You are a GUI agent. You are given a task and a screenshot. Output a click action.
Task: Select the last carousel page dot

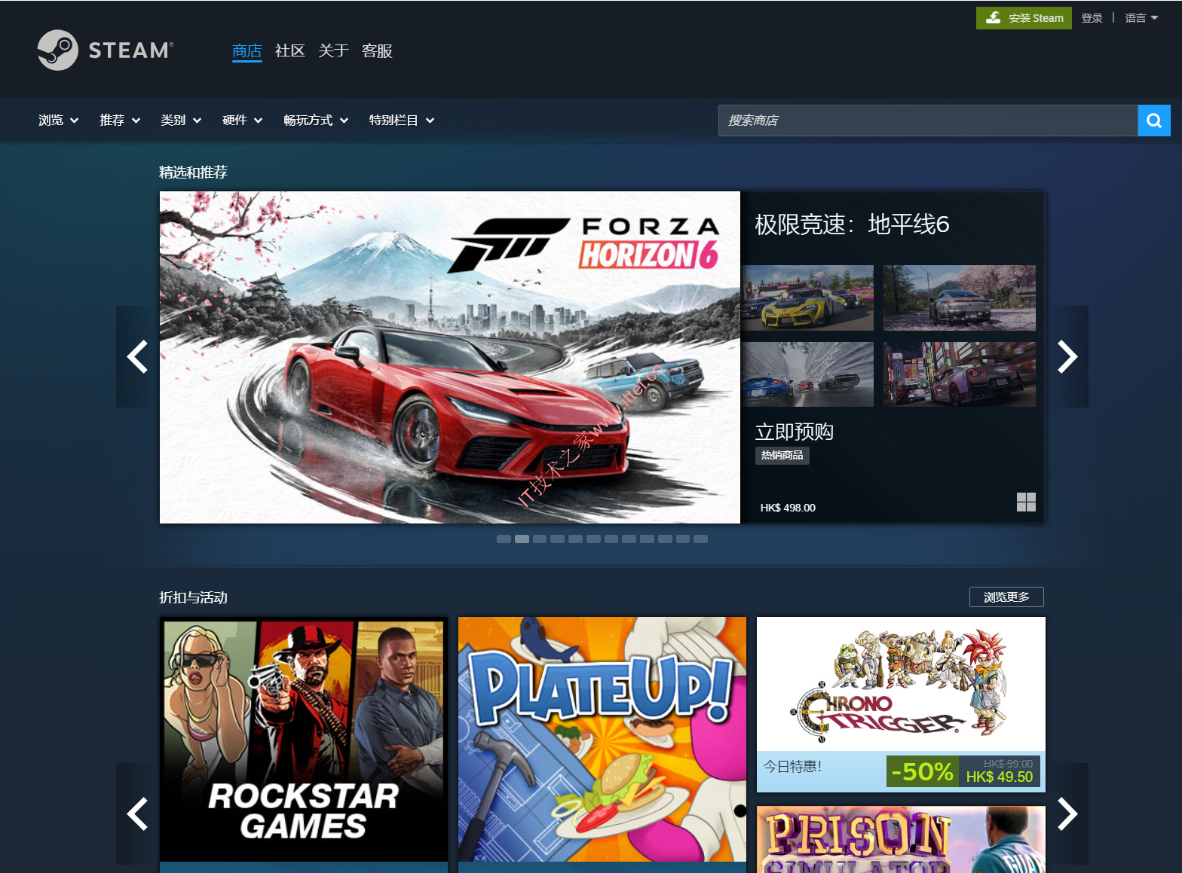click(x=700, y=539)
